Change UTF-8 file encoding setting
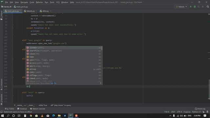 (179, 112)
